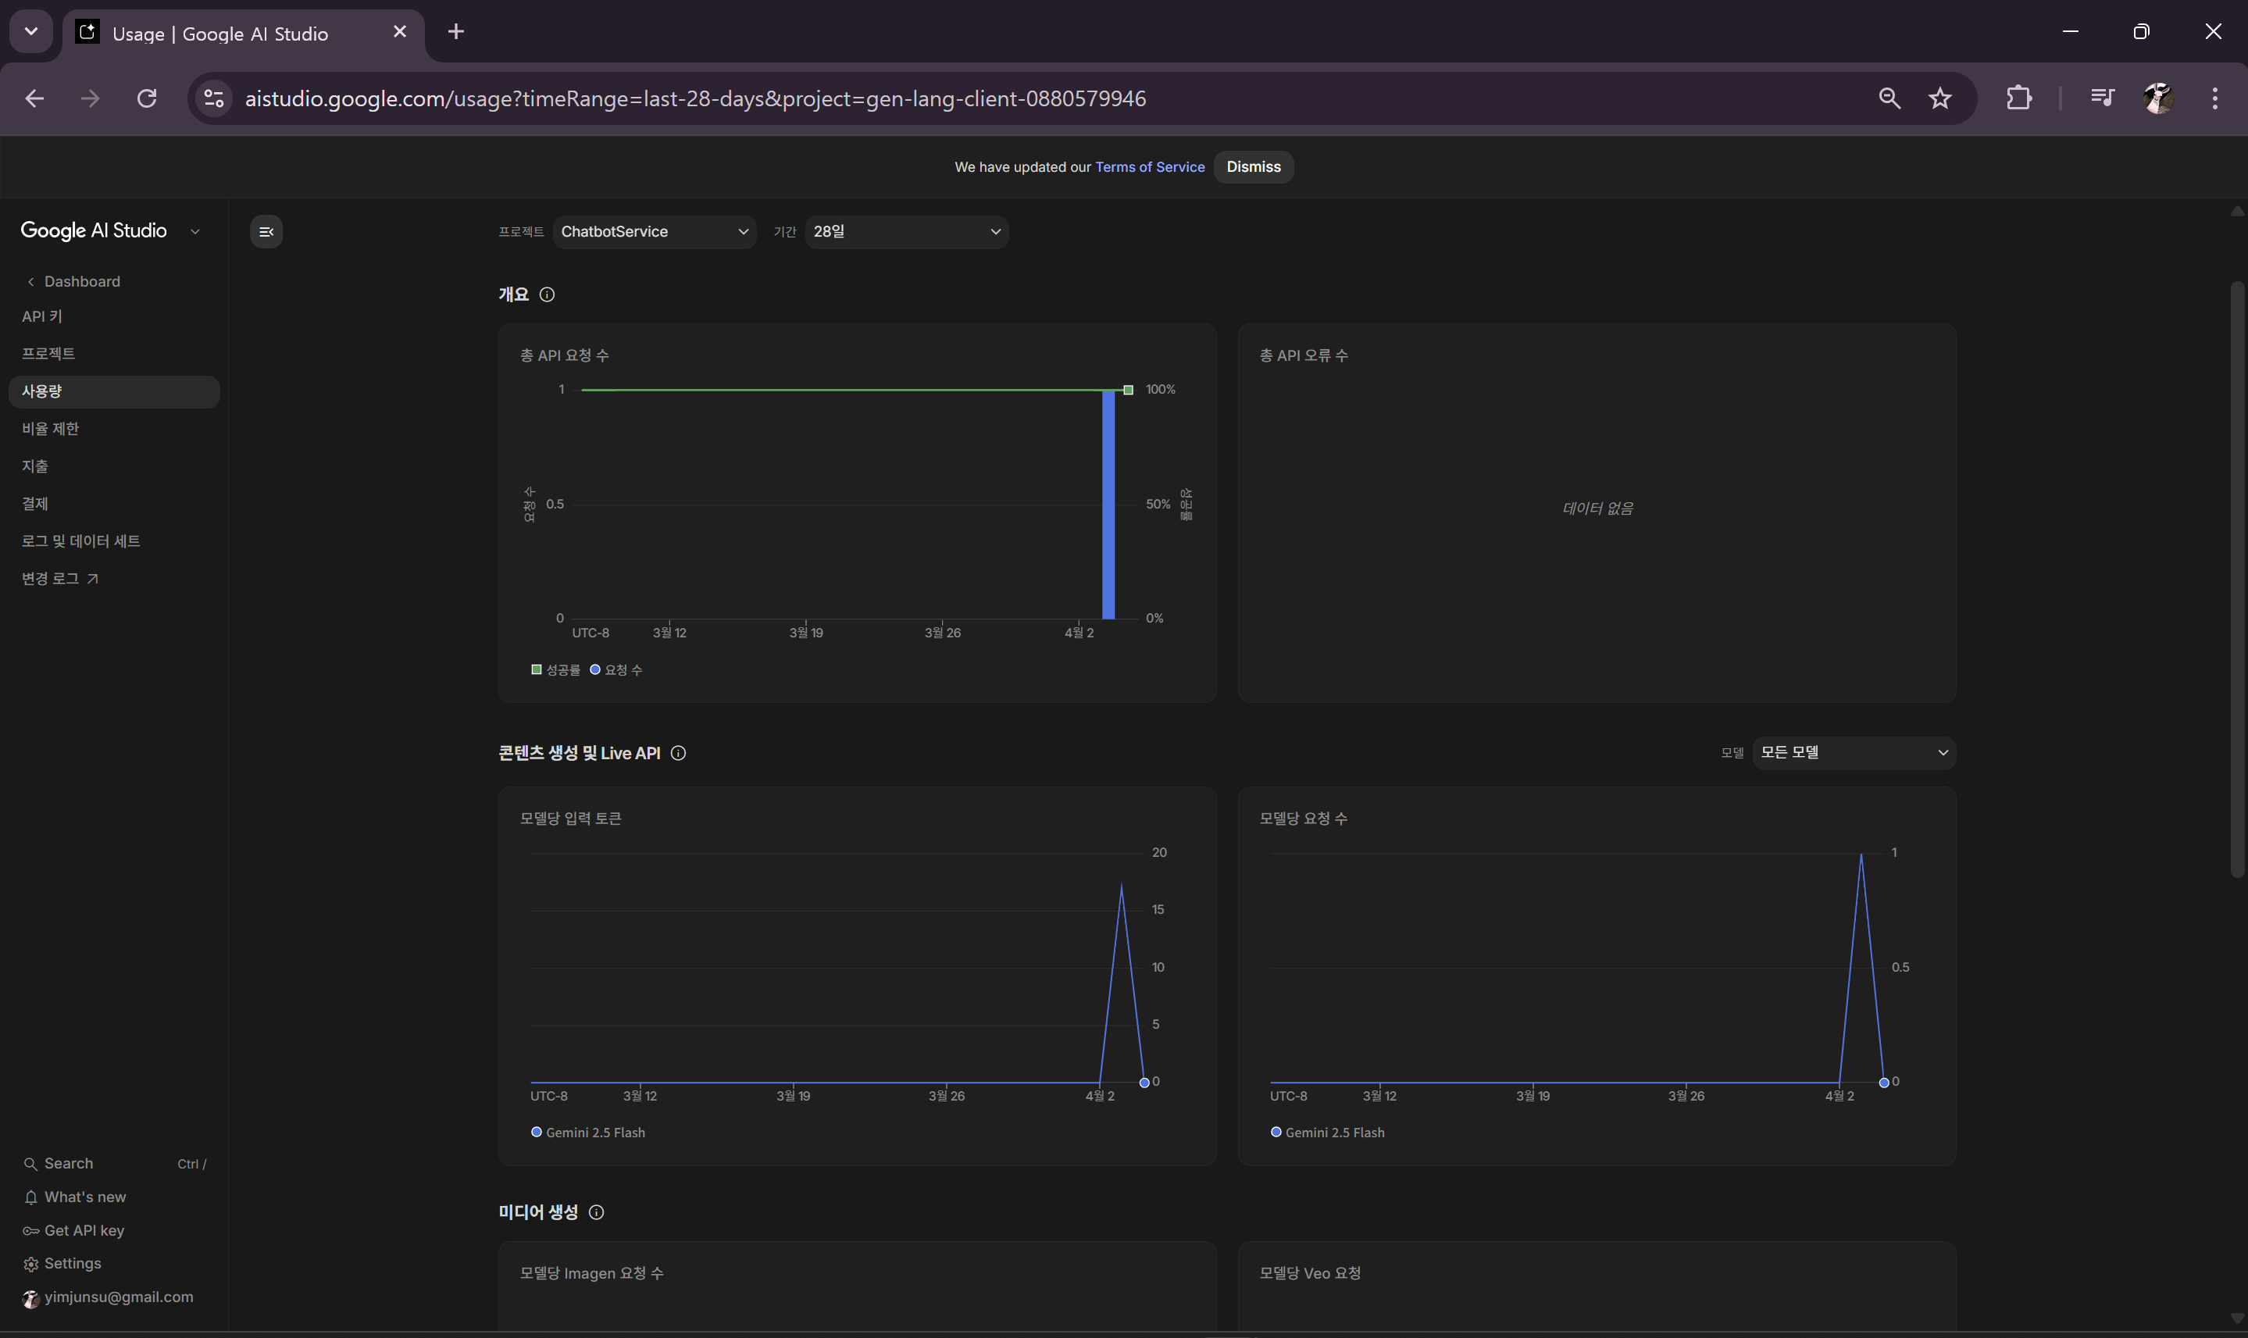Image resolution: width=2248 pixels, height=1338 pixels.
Task: Open media control icon in toolbar
Action: pos(2101,98)
